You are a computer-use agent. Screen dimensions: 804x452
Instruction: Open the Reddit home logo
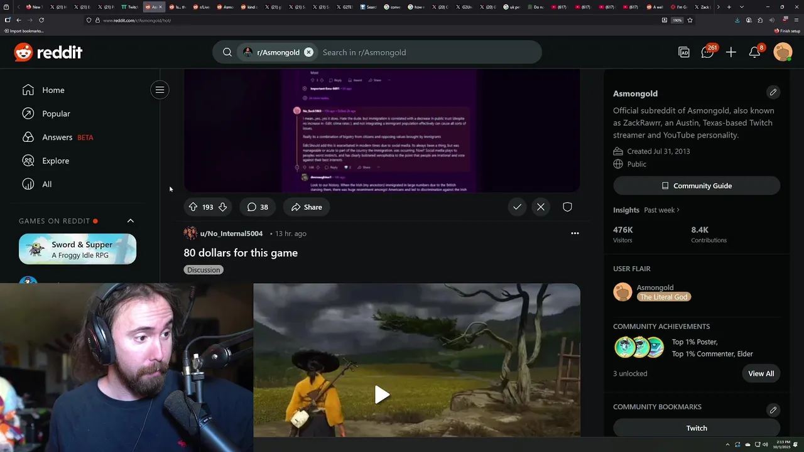(48, 52)
